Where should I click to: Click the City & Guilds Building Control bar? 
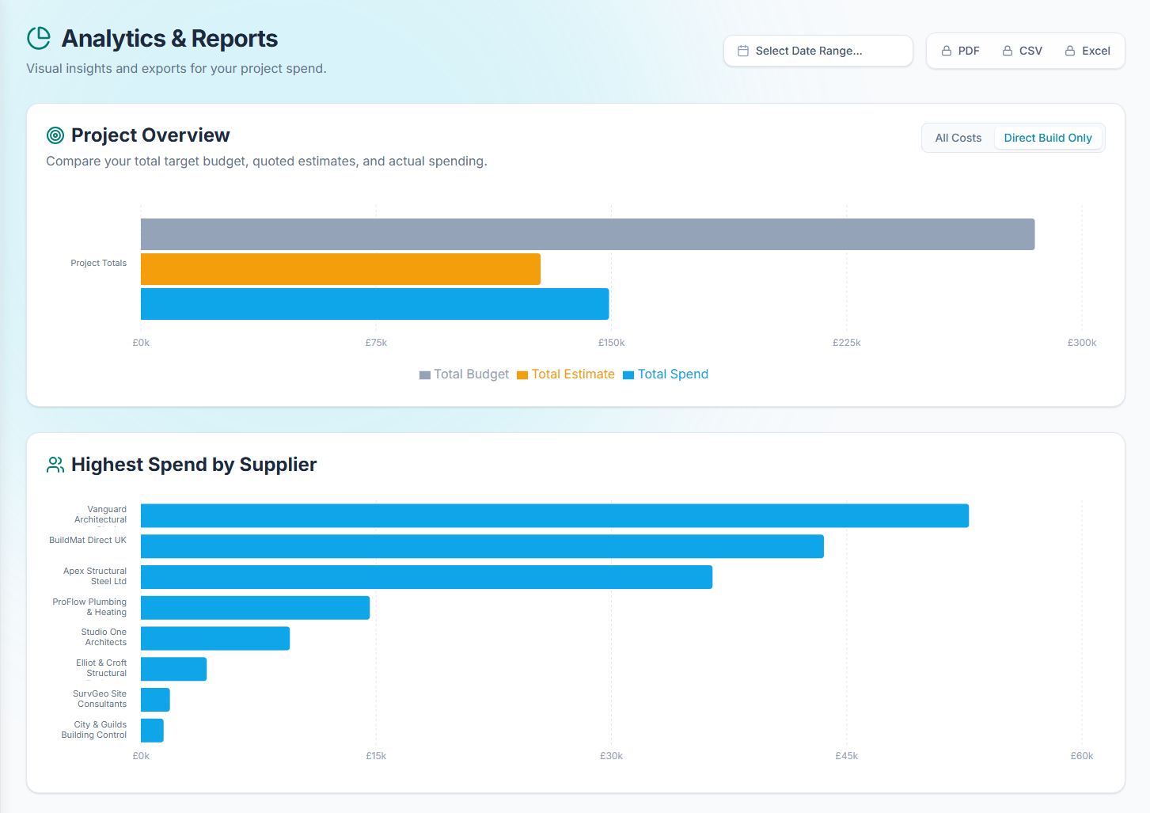[152, 731]
